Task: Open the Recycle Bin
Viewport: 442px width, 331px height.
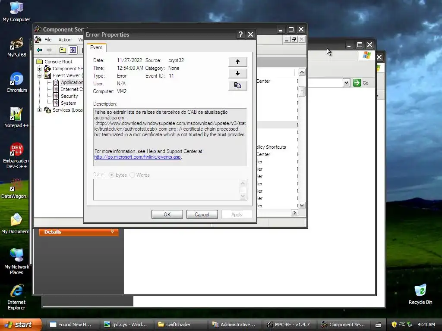Action: [x=420, y=294]
